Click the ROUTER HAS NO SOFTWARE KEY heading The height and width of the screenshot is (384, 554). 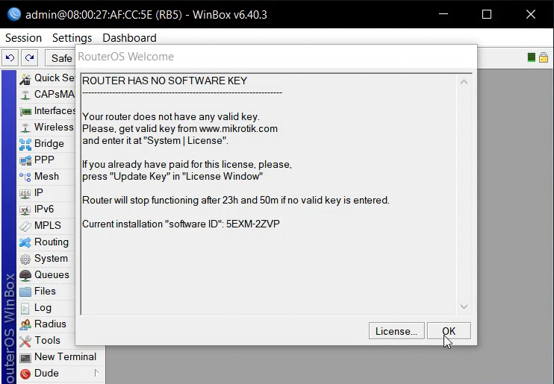tap(165, 81)
